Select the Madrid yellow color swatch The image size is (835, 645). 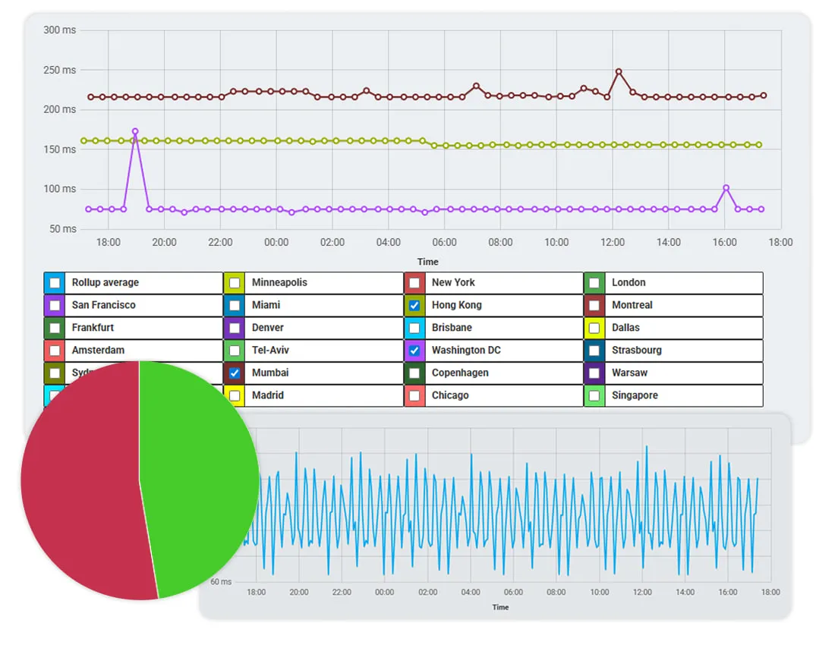click(234, 395)
